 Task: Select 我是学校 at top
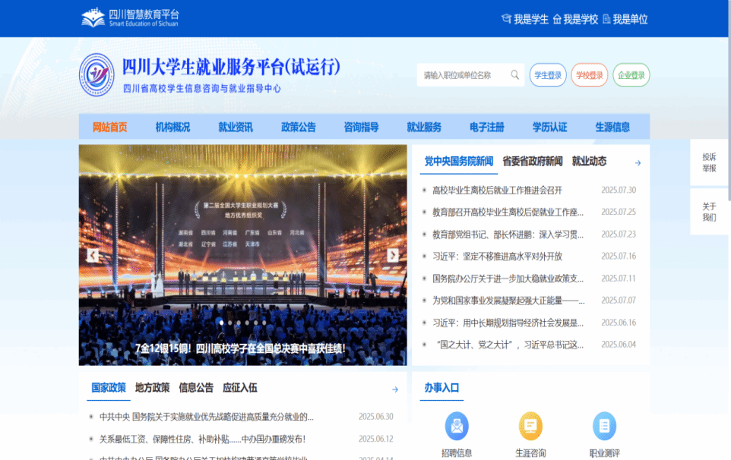coord(575,19)
